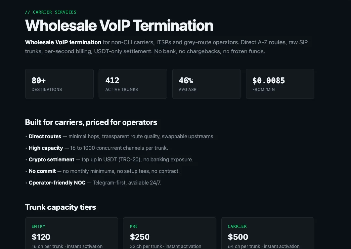This screenshot has width=351, height=249.
Task: Click the Wholesale VoIP Termination page title
Action: point(119,26)
